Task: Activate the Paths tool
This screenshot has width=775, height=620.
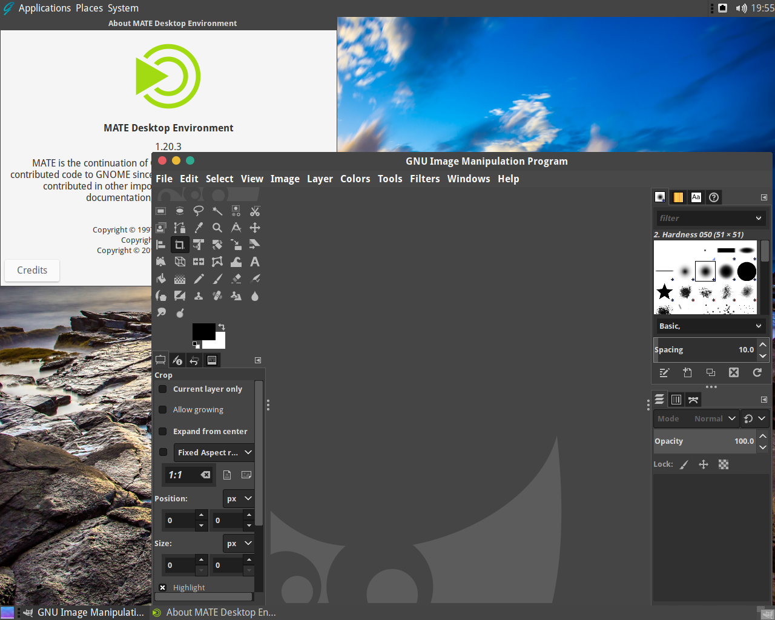Action: 180,228
